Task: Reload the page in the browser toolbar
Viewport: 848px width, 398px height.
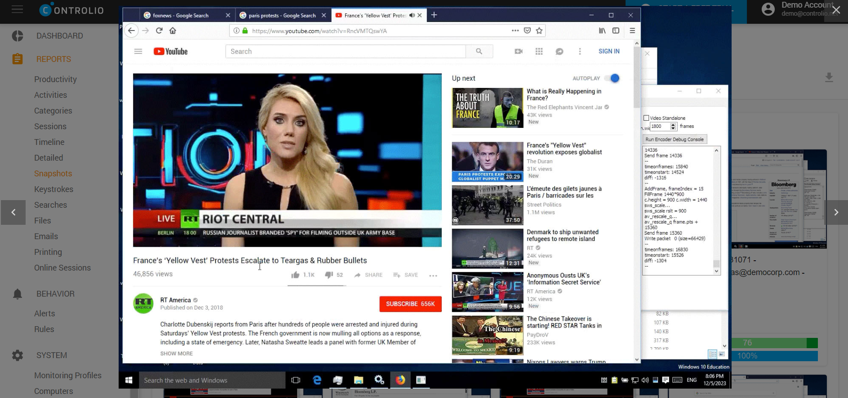Action: 159,31
